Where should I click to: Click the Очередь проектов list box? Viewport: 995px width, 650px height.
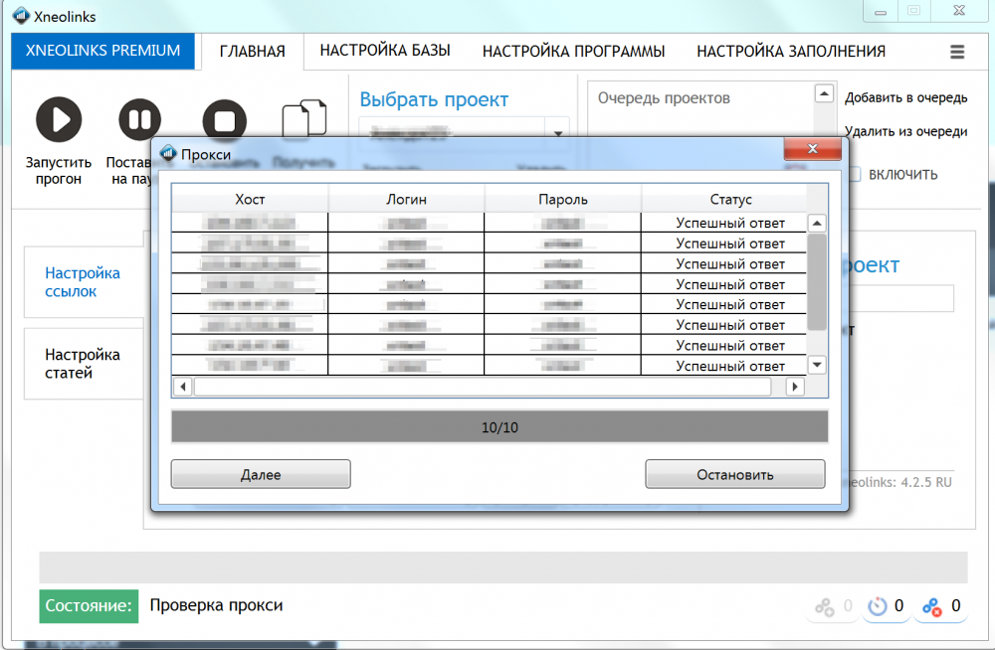tap(700, 109)
